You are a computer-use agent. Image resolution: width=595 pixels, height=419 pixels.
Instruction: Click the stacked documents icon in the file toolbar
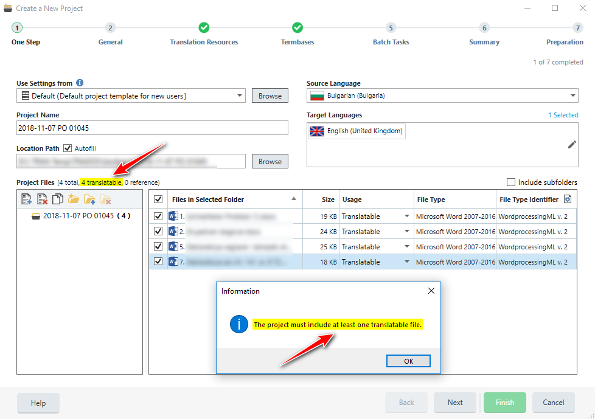[58, 199]
